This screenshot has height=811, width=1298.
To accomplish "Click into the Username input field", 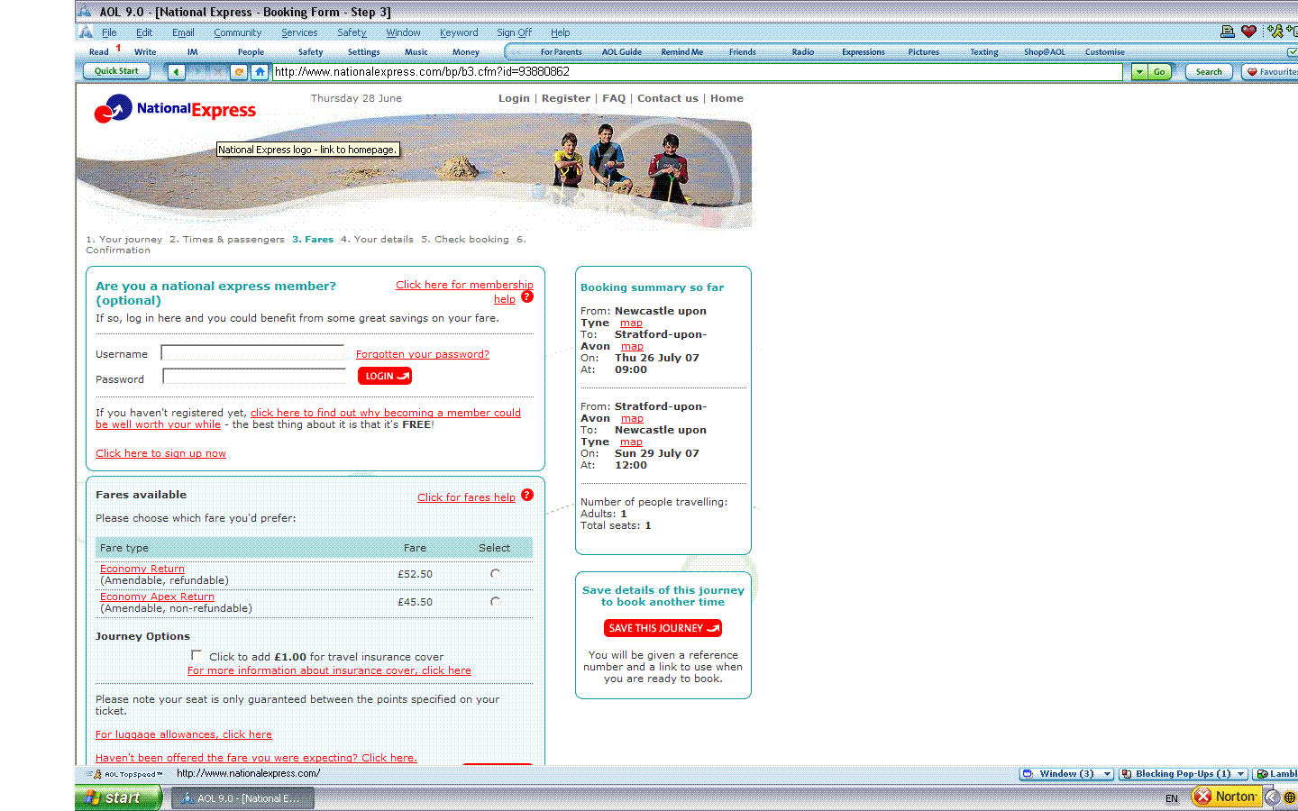I will pos(252,352).
